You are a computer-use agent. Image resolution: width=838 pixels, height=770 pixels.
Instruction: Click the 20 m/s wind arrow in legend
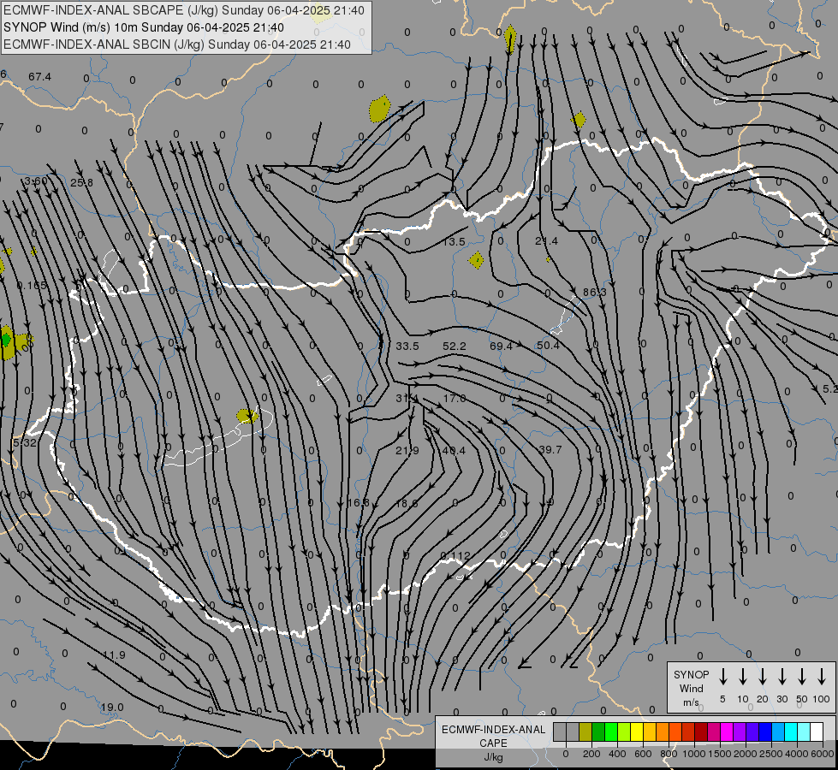(762, 677)
